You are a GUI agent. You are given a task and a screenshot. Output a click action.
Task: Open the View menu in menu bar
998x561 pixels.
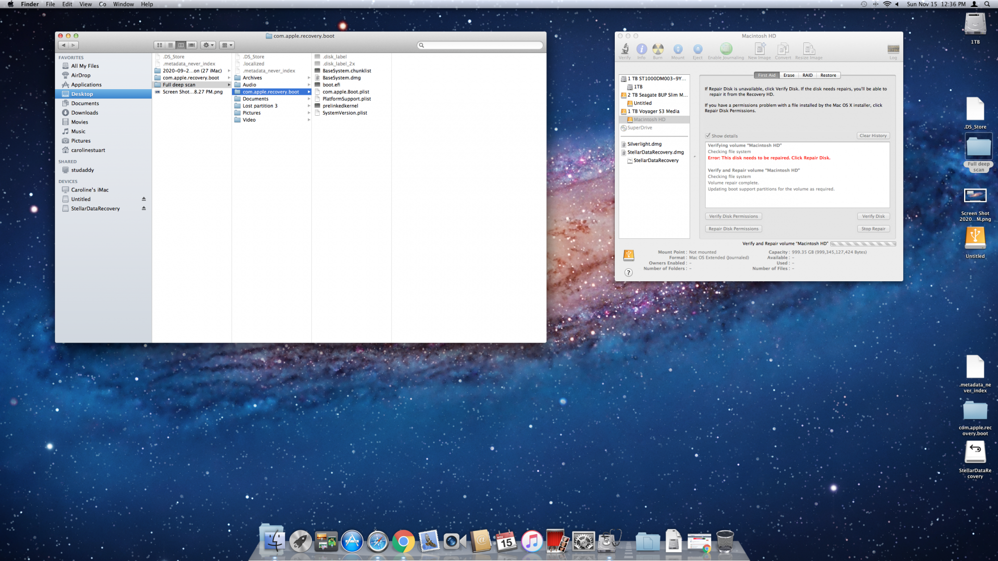[x=85, y=4]
